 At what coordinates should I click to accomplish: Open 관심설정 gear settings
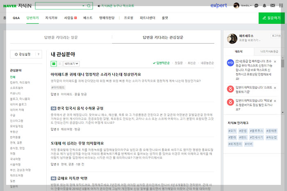tap(23, 54)
